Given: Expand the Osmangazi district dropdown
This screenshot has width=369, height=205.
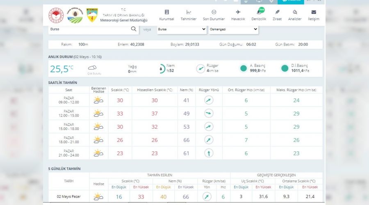Looking at the screenshot, I should pos(233,29).
